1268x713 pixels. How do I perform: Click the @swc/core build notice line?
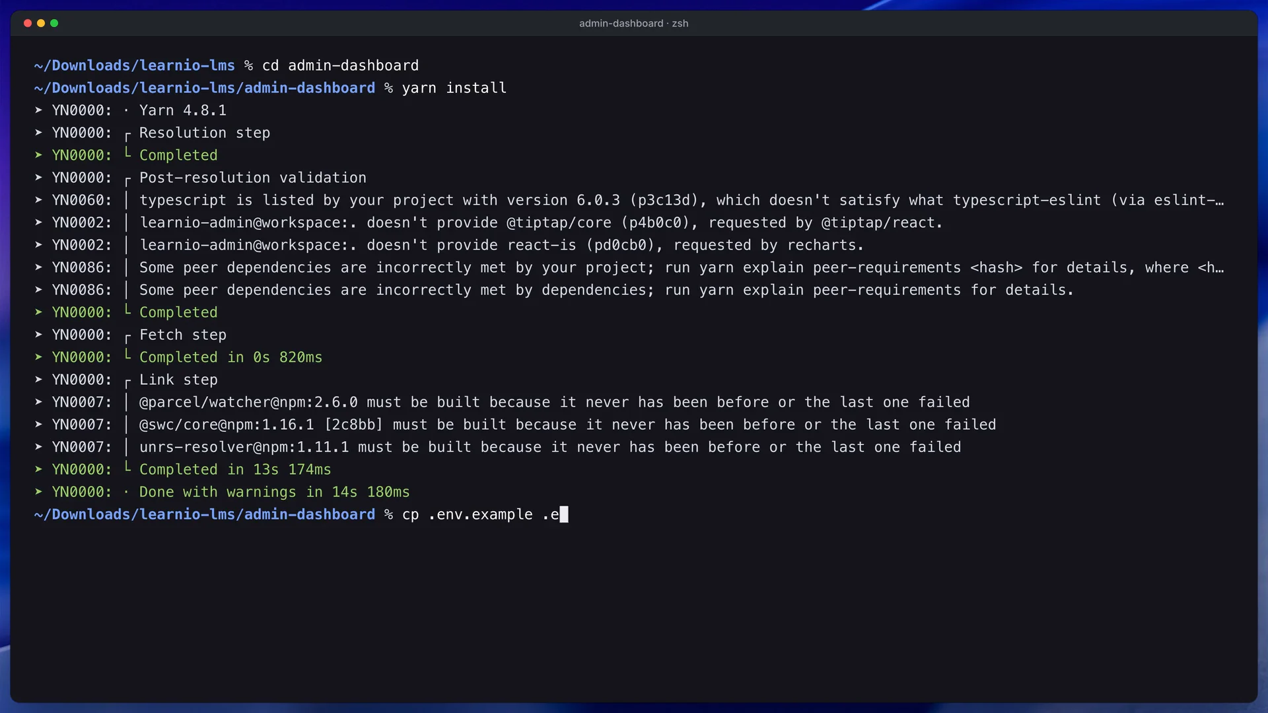pos(515,424)
